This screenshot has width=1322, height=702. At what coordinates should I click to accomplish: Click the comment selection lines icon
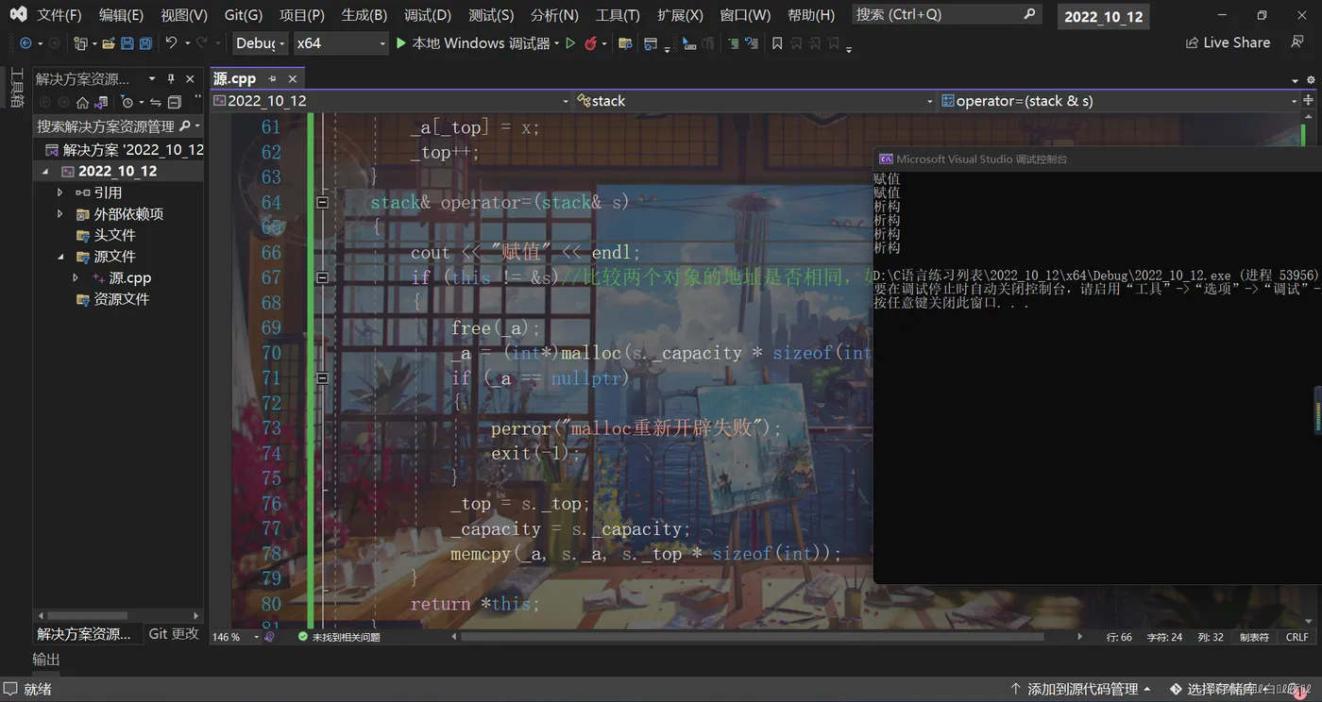pos(733,43)
